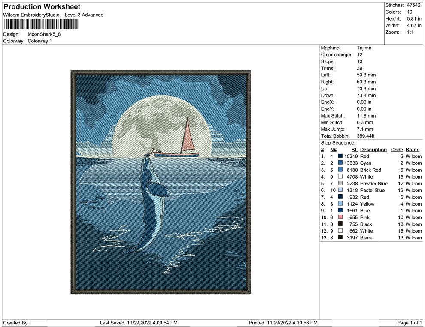Click the swatch in stop row 7

pyautogui.click(x=340, y=197)
